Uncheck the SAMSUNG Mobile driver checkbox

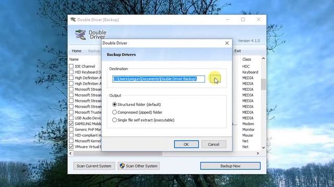click(71, 124)
